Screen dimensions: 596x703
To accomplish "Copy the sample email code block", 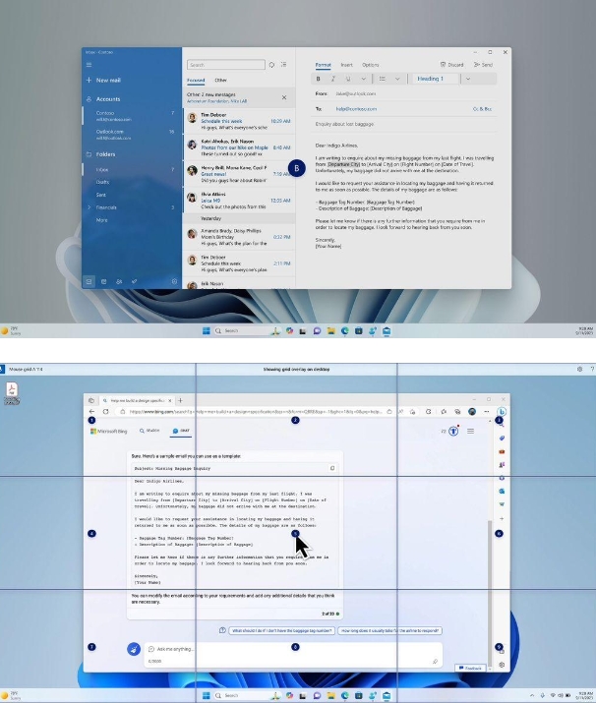I will [333, 468].
